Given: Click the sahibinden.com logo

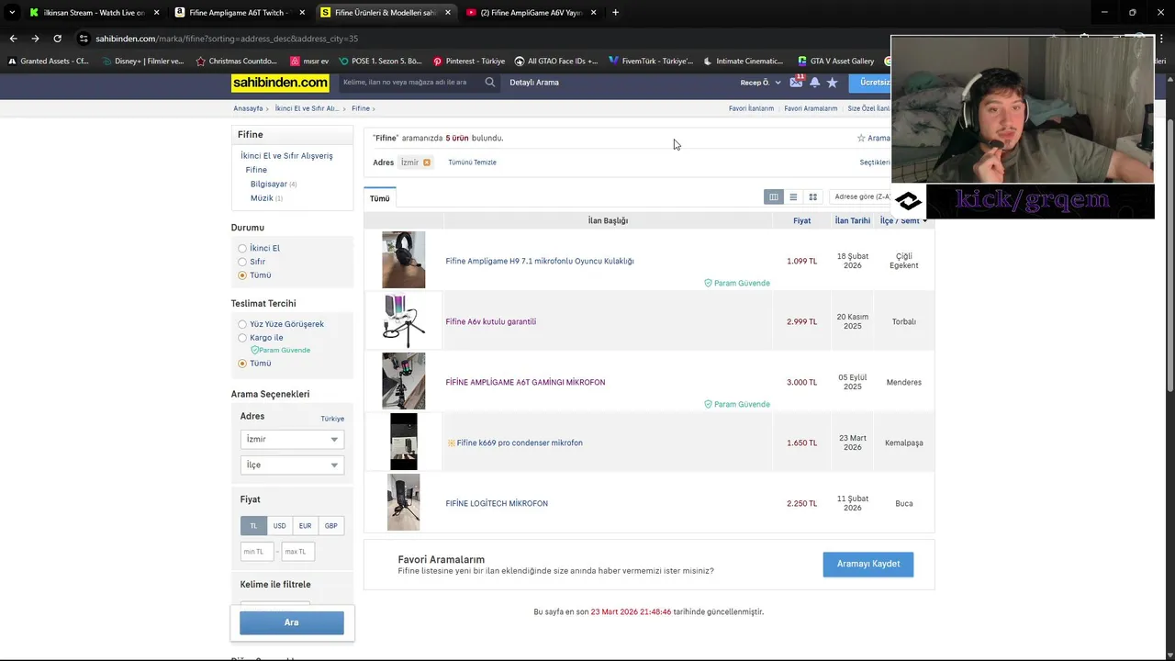Looking at the screenshot, I should point(280,83).
